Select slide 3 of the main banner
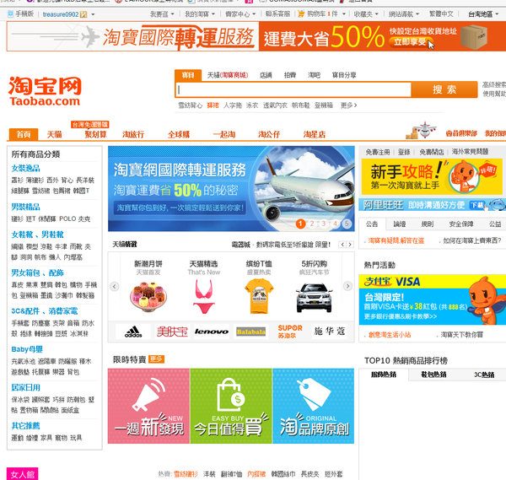The image size is (506, 480). click(x=324, y=224)
